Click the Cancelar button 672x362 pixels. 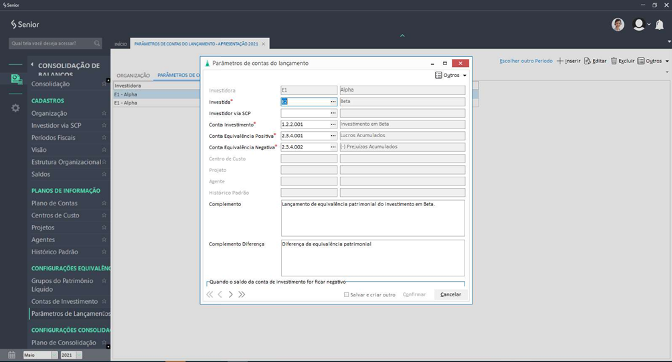coord(450,294)
